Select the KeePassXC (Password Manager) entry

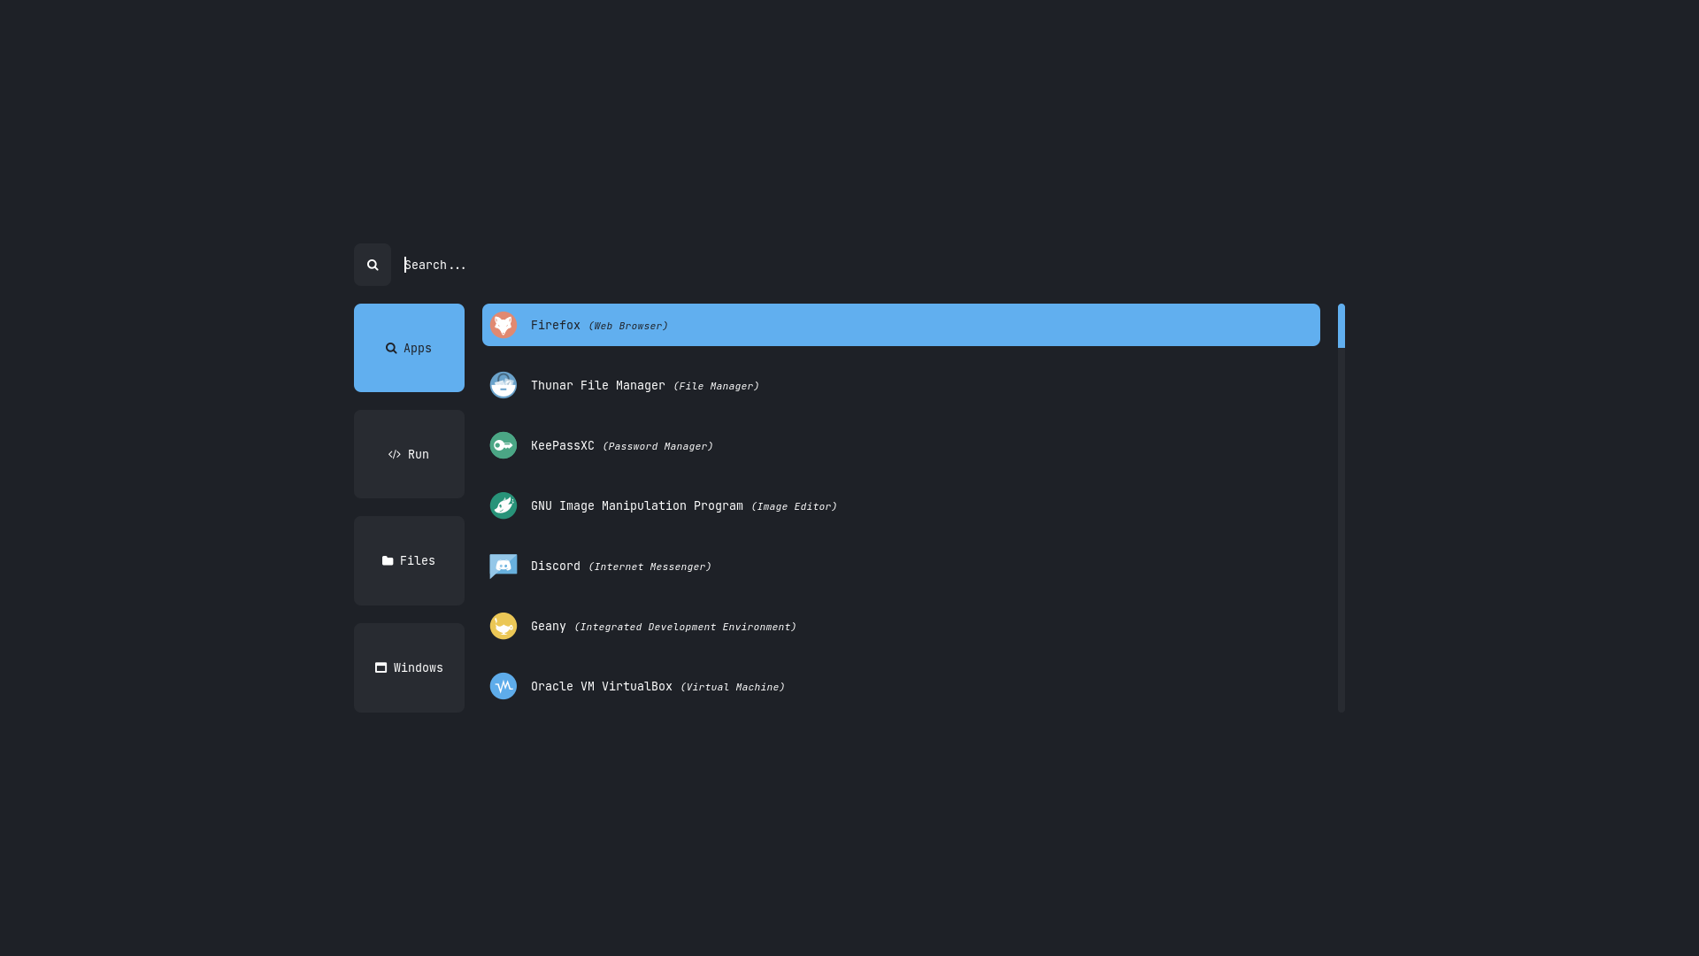pyautogui.click(x=621, y=445)
